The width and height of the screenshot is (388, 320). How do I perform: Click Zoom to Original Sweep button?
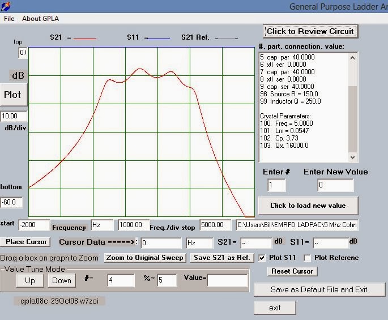point(145,258)
